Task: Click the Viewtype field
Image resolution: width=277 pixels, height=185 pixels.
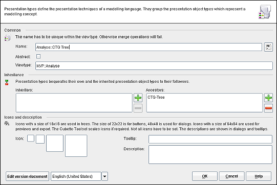Action: (x=154, y=66)
